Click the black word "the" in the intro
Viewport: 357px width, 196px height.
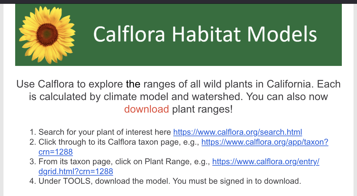click(133, 84)
